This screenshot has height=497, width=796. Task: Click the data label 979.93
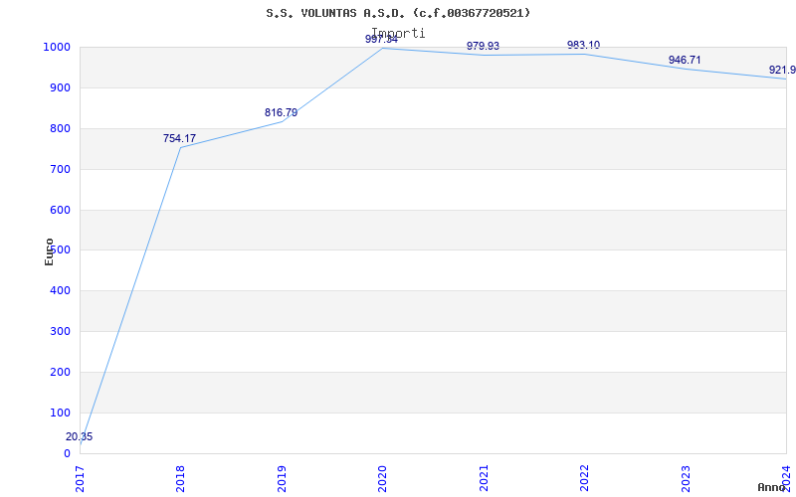tap(483, 46)
